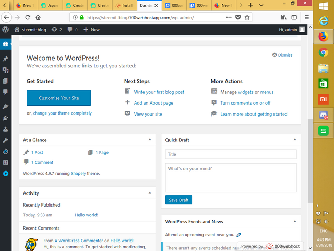Click the sidebar collapse menu icon
This screenshot has height=251, width=334.
click(6, 174)
